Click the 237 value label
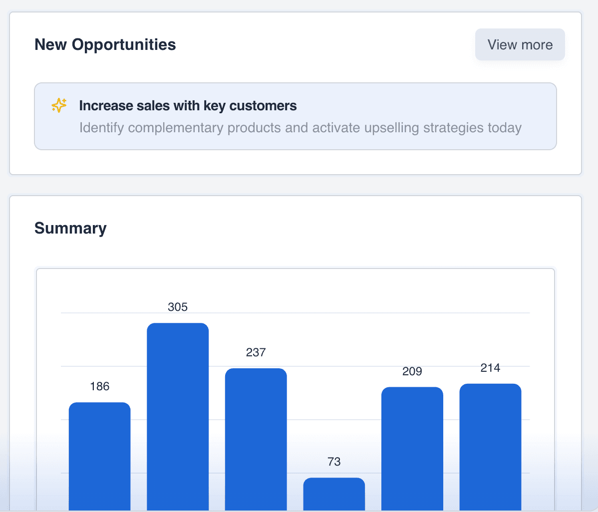This screenshot has width=598, height=512. (x=256, y=352)
